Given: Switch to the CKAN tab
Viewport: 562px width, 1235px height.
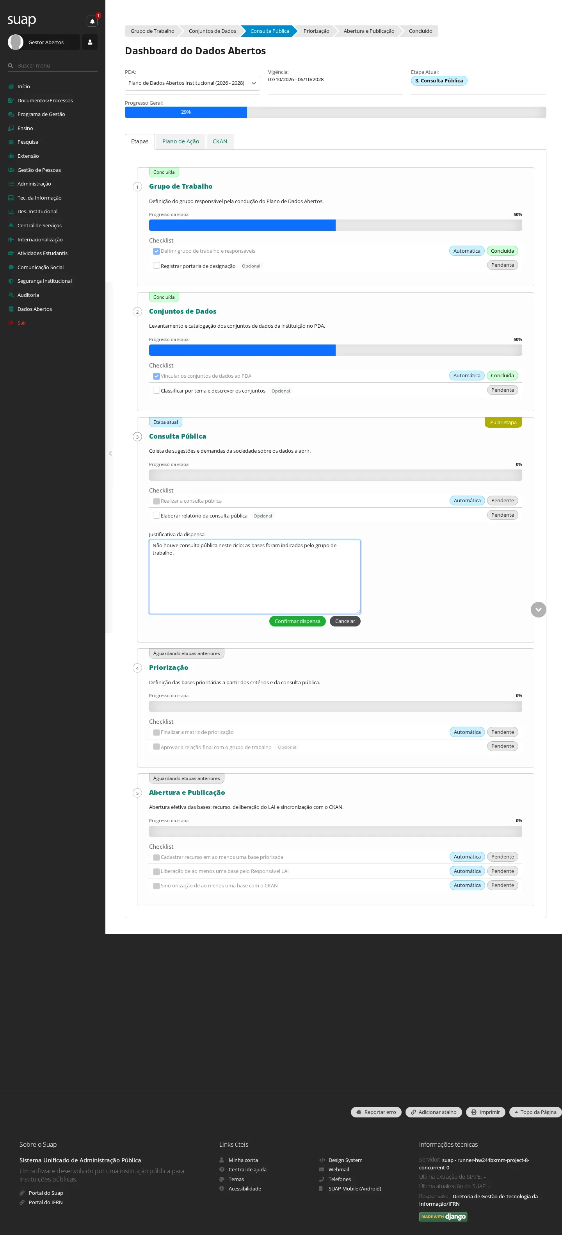Looking at the screenshot, I should (x=220, y=141).
